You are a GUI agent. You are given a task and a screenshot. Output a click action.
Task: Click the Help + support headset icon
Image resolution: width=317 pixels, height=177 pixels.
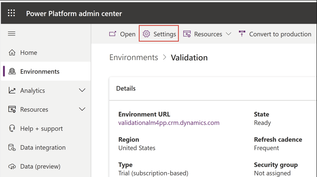click(x=12, y=129)
